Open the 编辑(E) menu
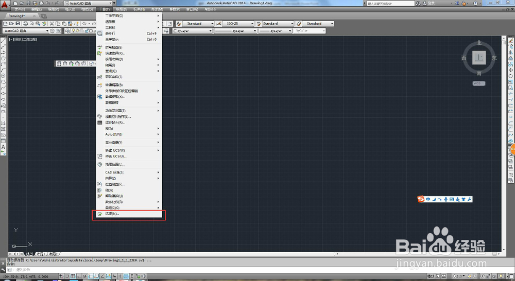 click(x=37, y=9)
